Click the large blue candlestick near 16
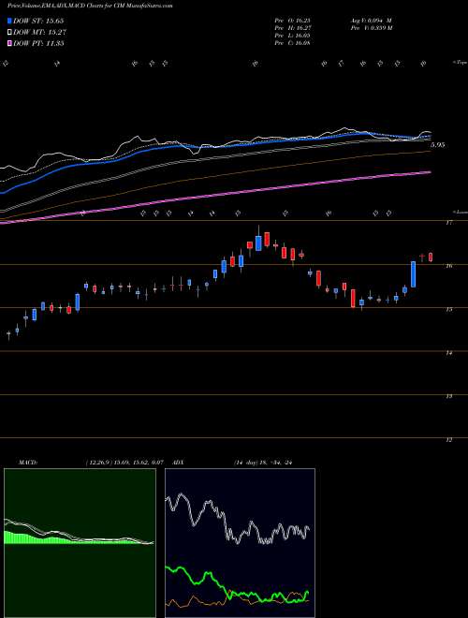The image size is (468, 618). point(413,274)
